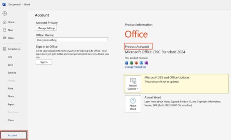Click 'This product will not be updated.' text
The width and height of the screenshot is (231, 140).
(x=162, y=82)
